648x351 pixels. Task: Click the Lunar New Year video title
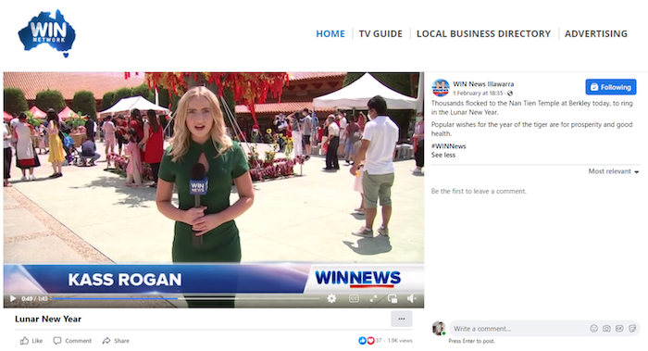point(48,319)
